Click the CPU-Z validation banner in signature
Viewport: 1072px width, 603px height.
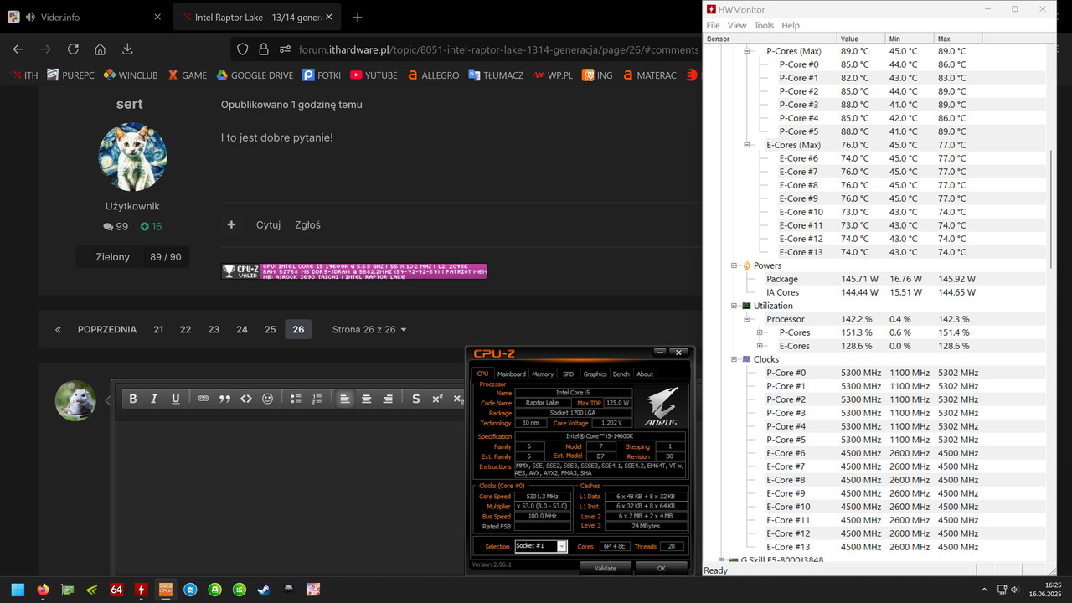tap(354, 271)
